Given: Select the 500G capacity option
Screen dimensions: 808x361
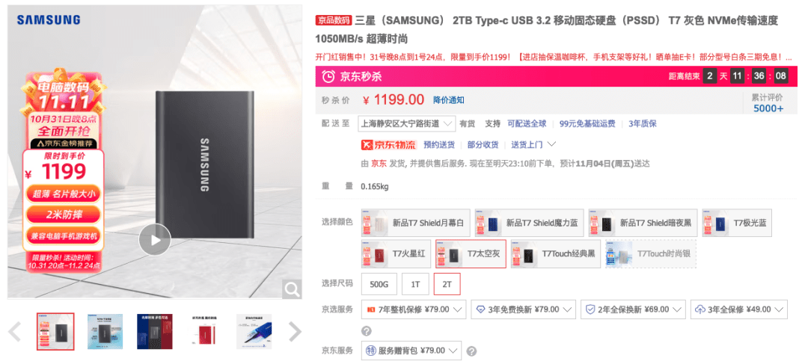Looking at the screenshot, I should (x=379, y=284).
